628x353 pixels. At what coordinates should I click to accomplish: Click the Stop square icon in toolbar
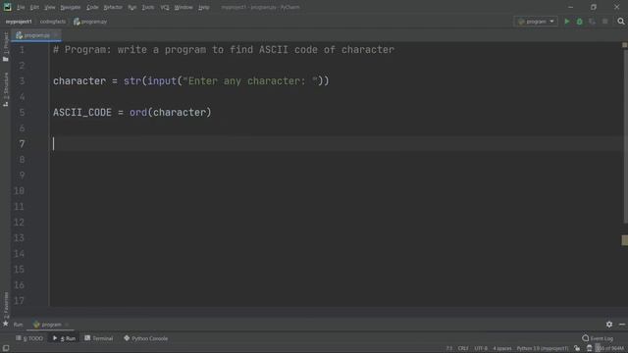tap(604, 22)
